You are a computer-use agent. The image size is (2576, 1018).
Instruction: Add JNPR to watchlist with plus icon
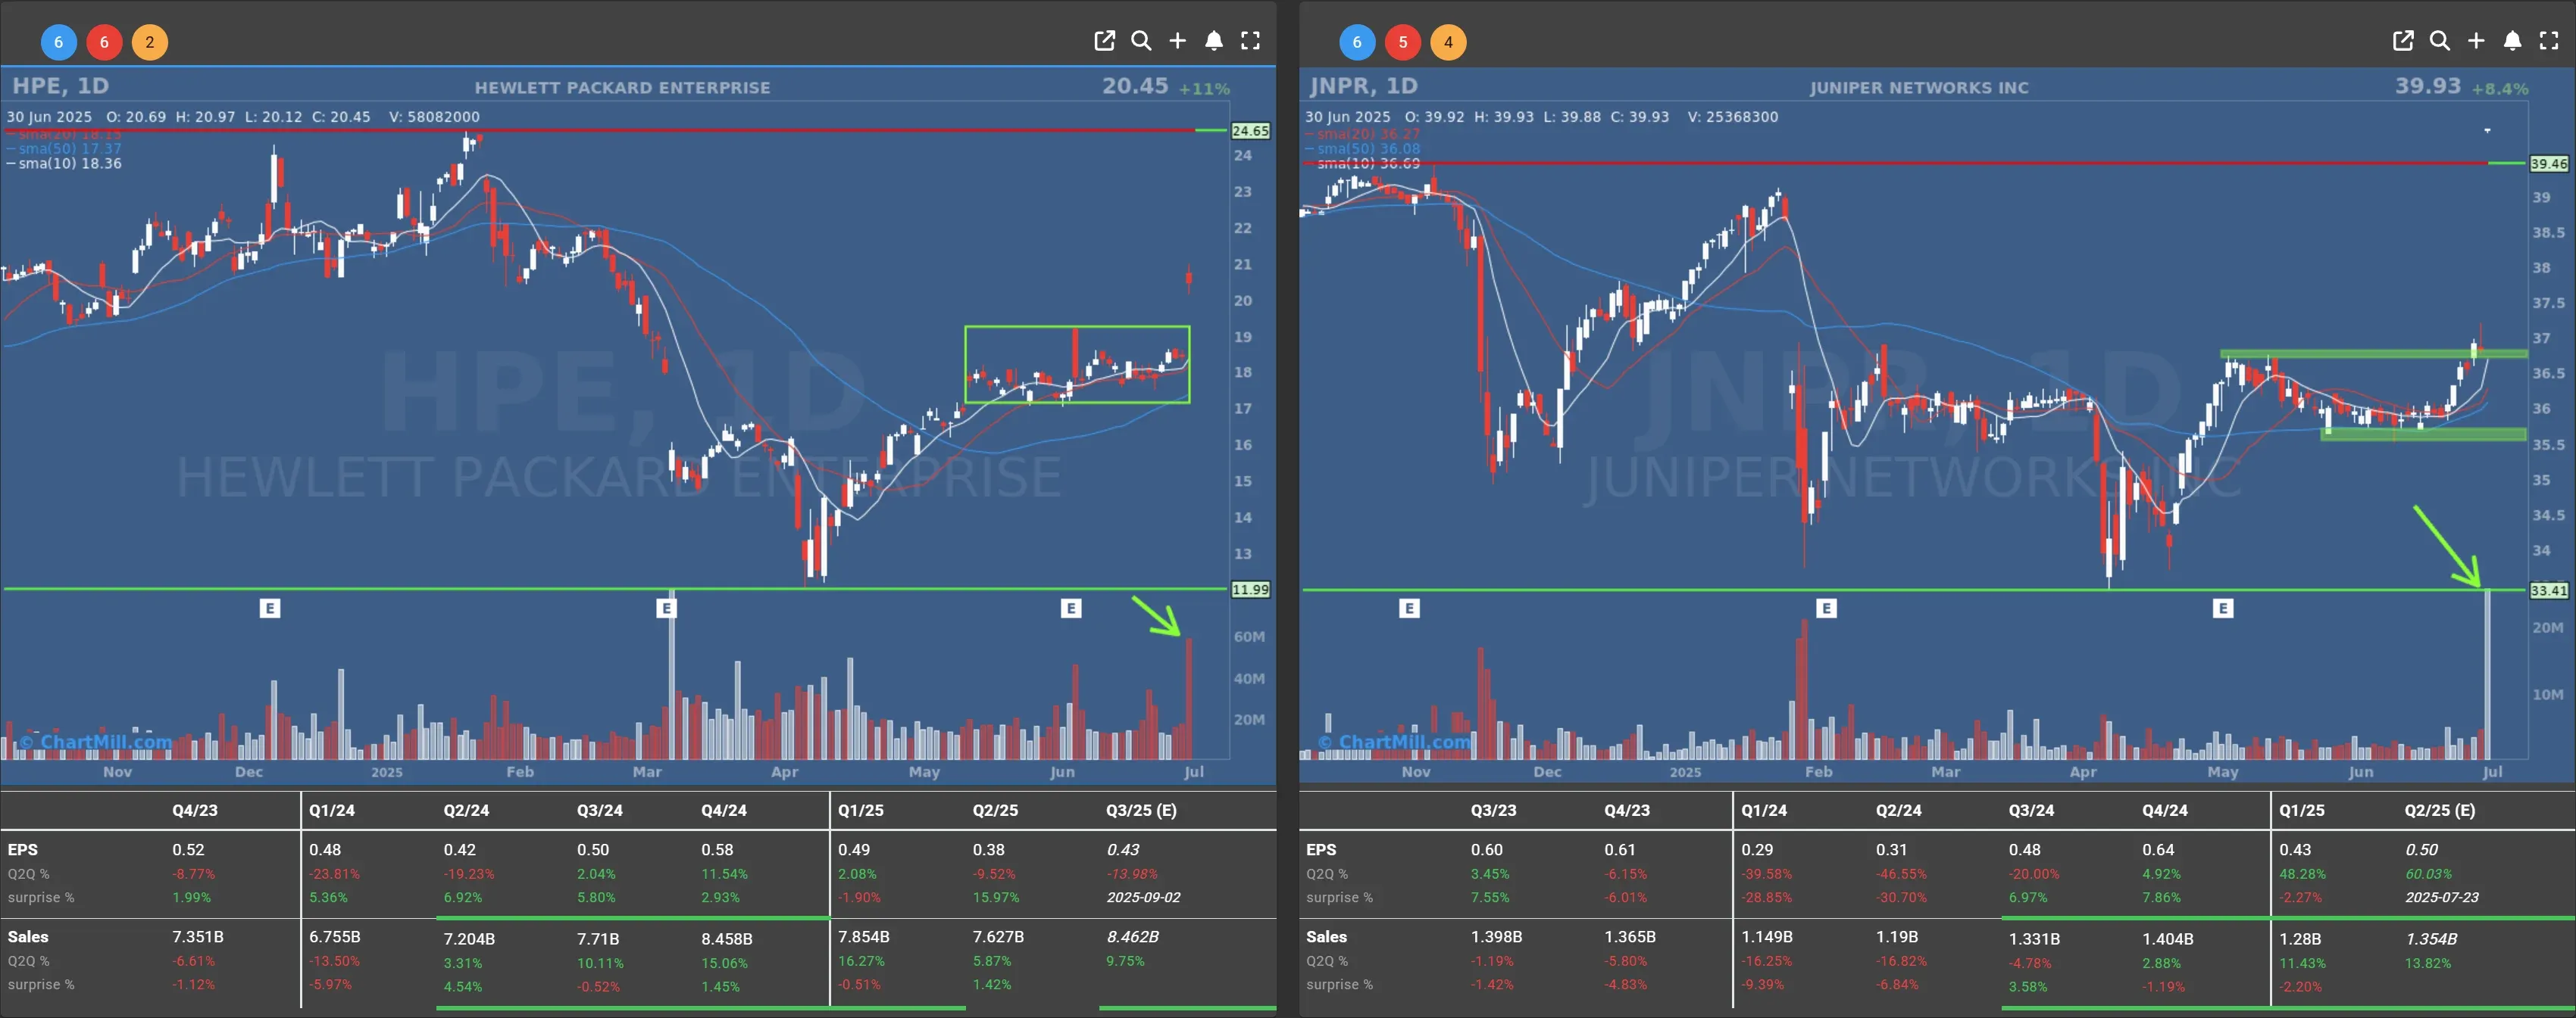point(2476,41)
